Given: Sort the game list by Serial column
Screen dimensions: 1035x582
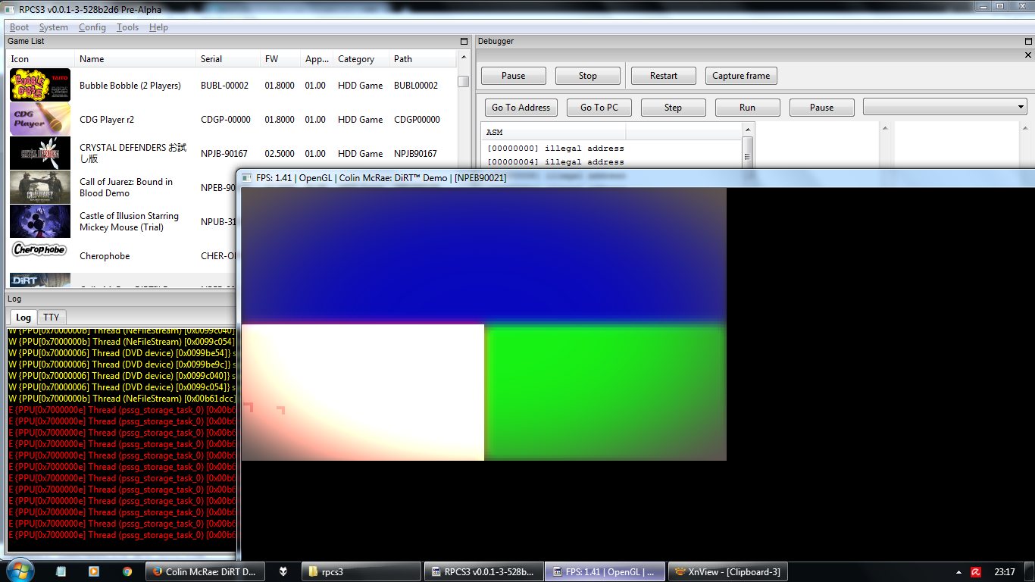Looking at the screenshot, I should click(228, 59).
